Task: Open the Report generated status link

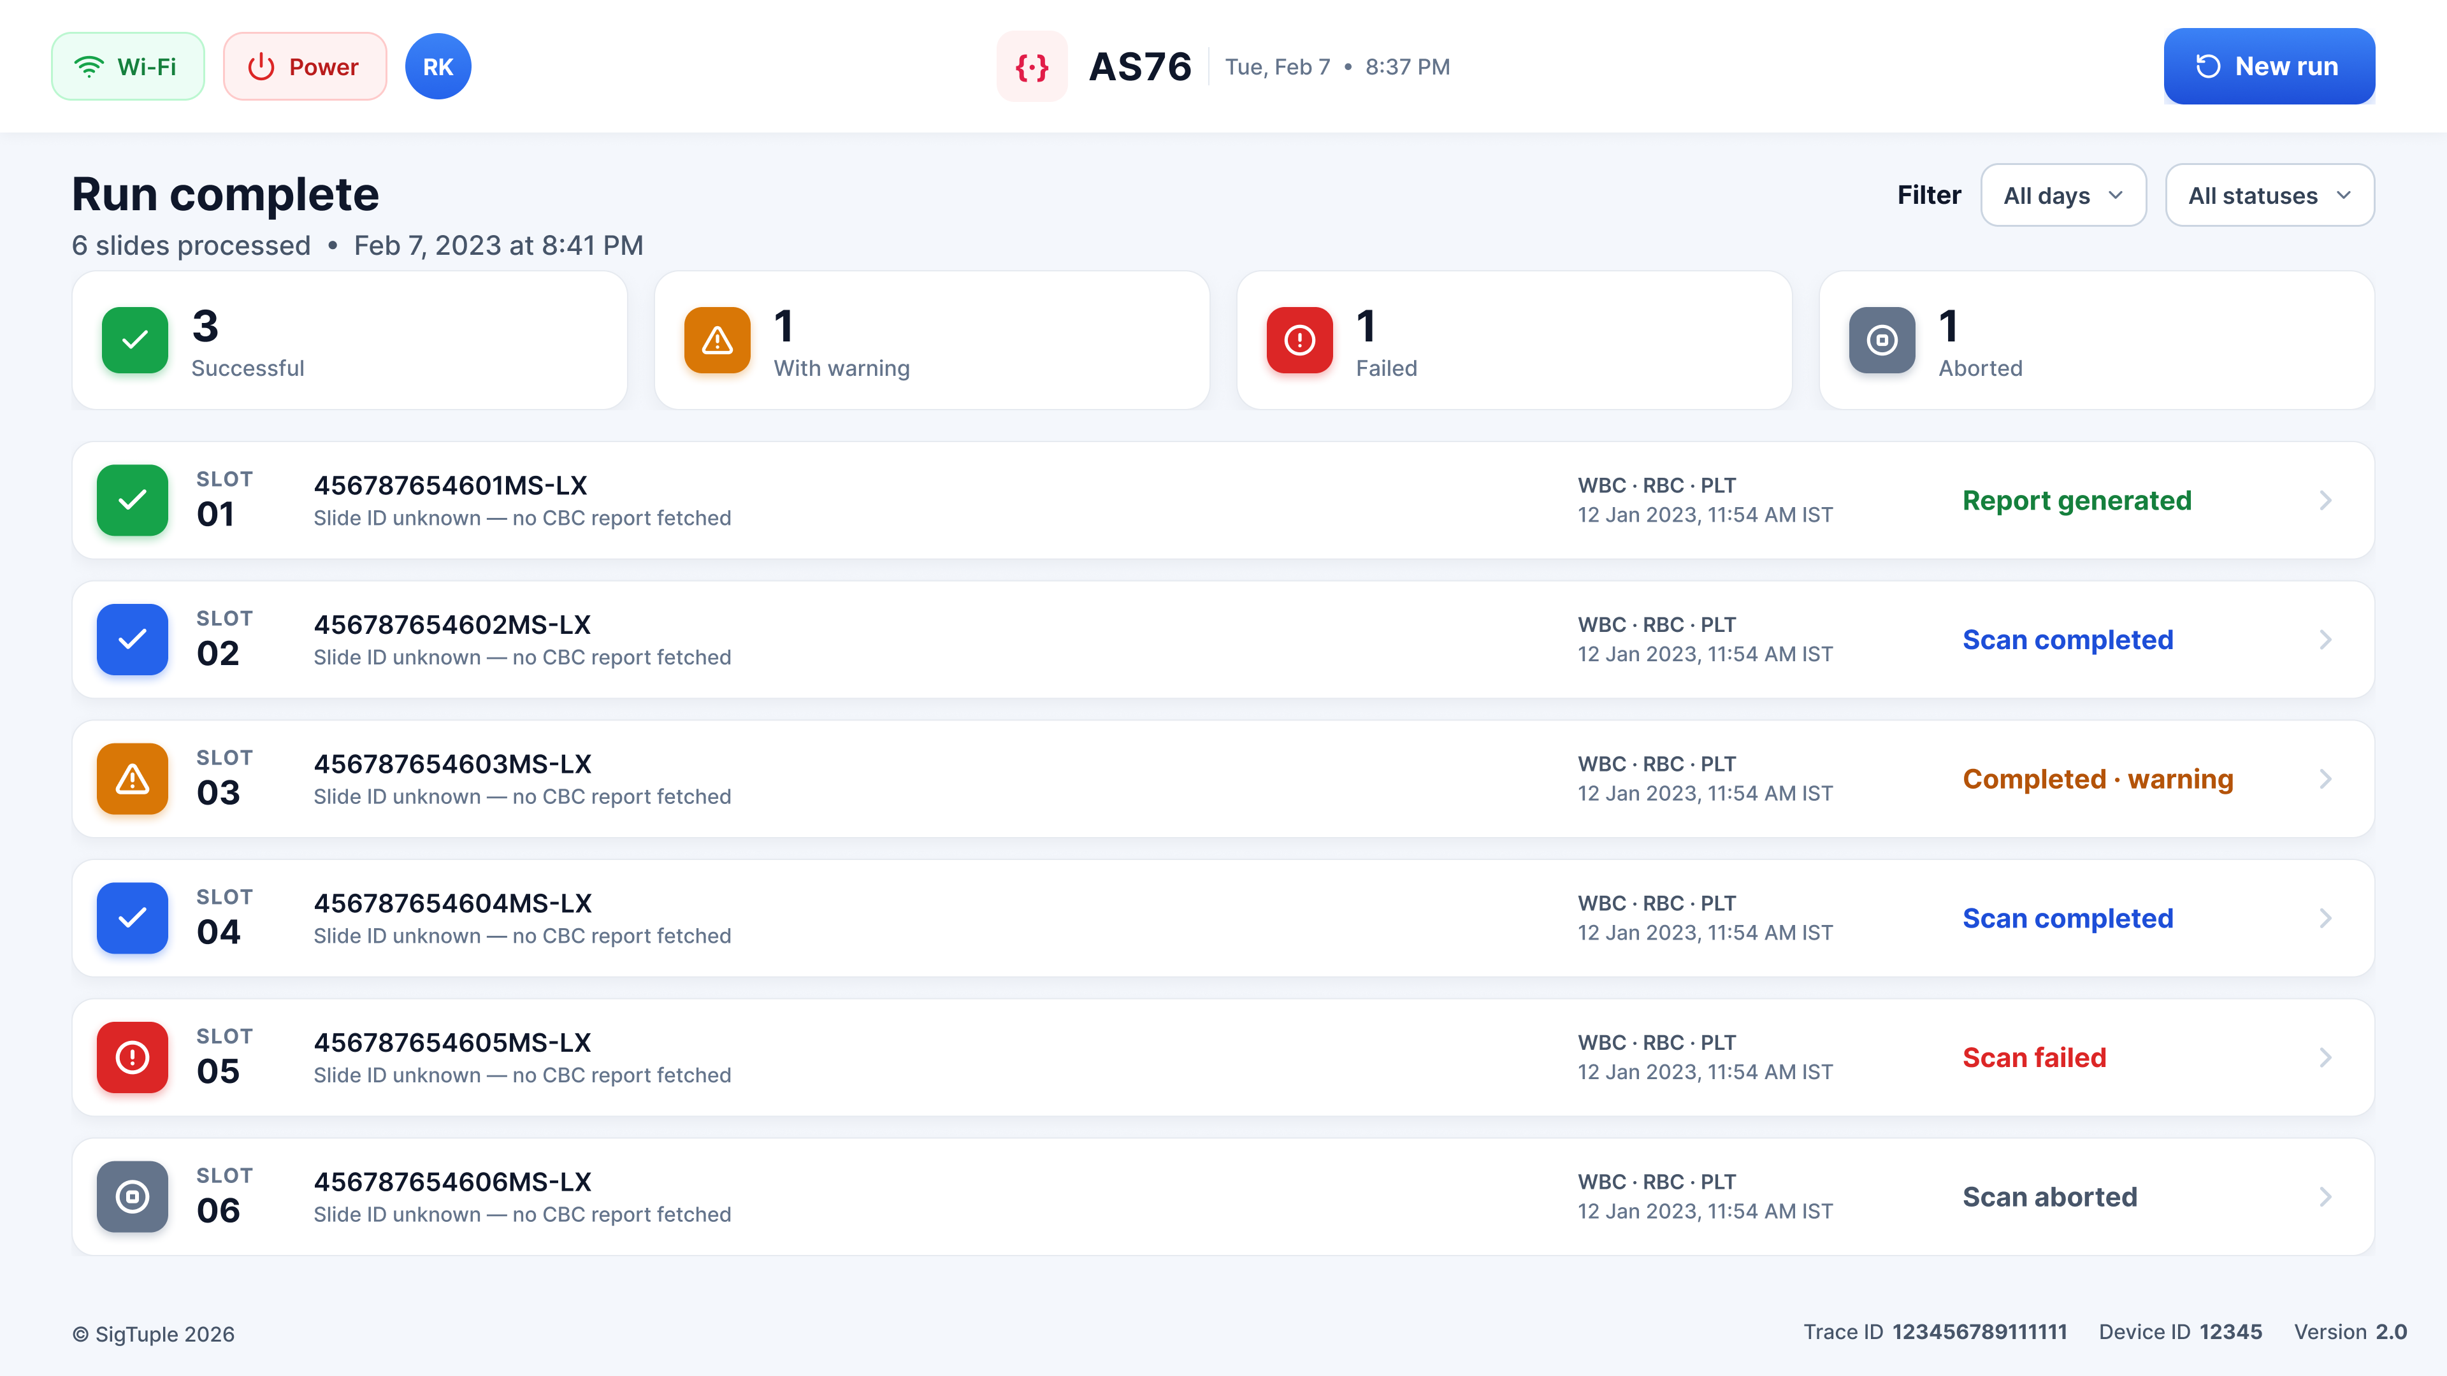Action: [2077, 501]
